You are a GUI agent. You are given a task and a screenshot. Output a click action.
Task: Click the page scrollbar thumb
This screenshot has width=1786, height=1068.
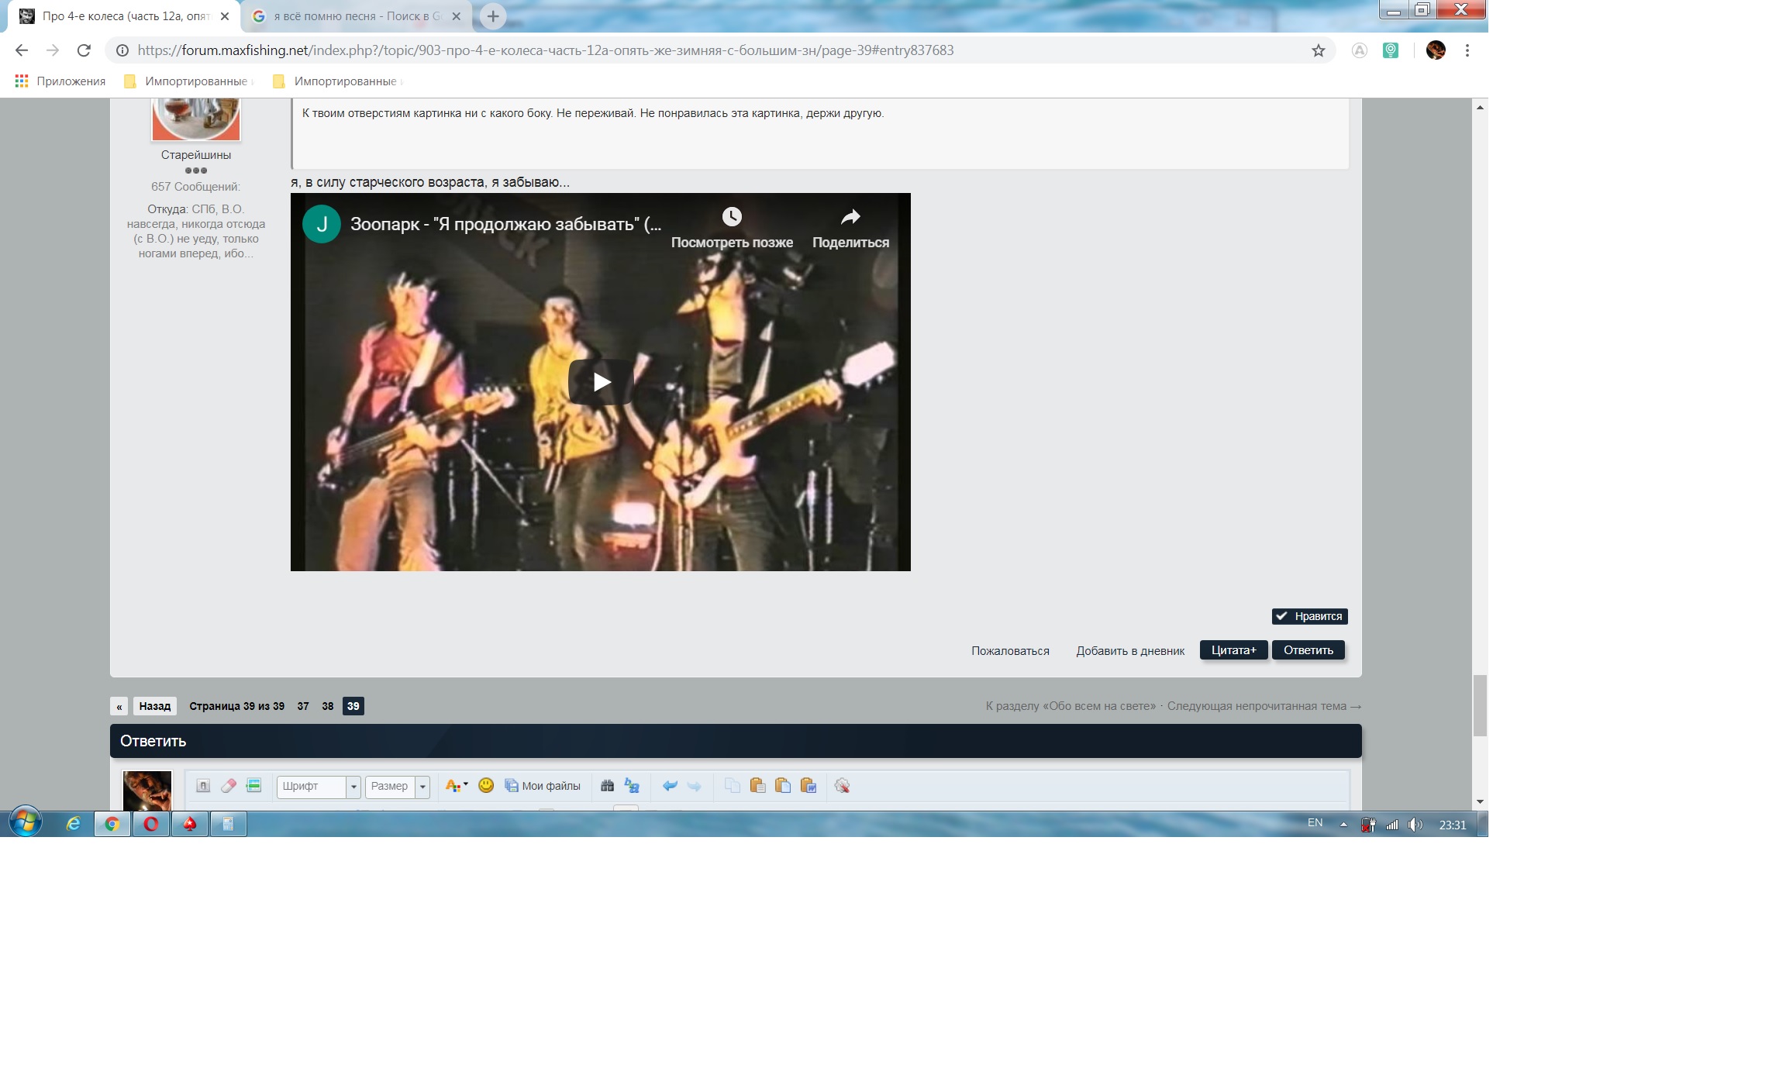[1480, 705]
